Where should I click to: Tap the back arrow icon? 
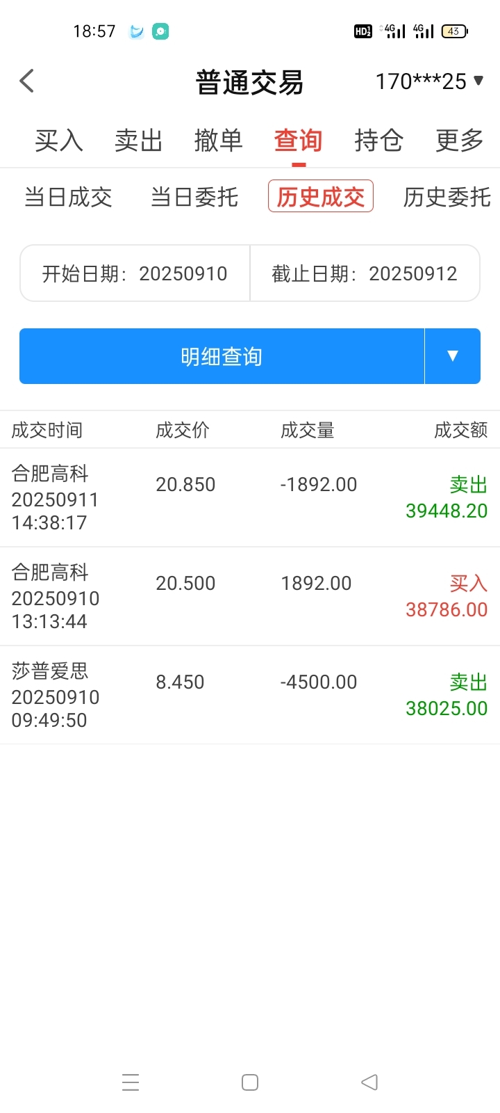(x=26, y=81)
